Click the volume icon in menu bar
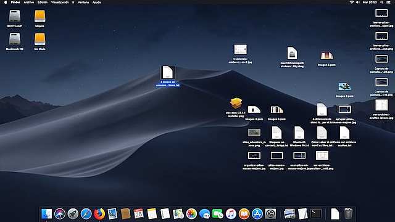The image size is (395, 222). click(x=358, y=2)
